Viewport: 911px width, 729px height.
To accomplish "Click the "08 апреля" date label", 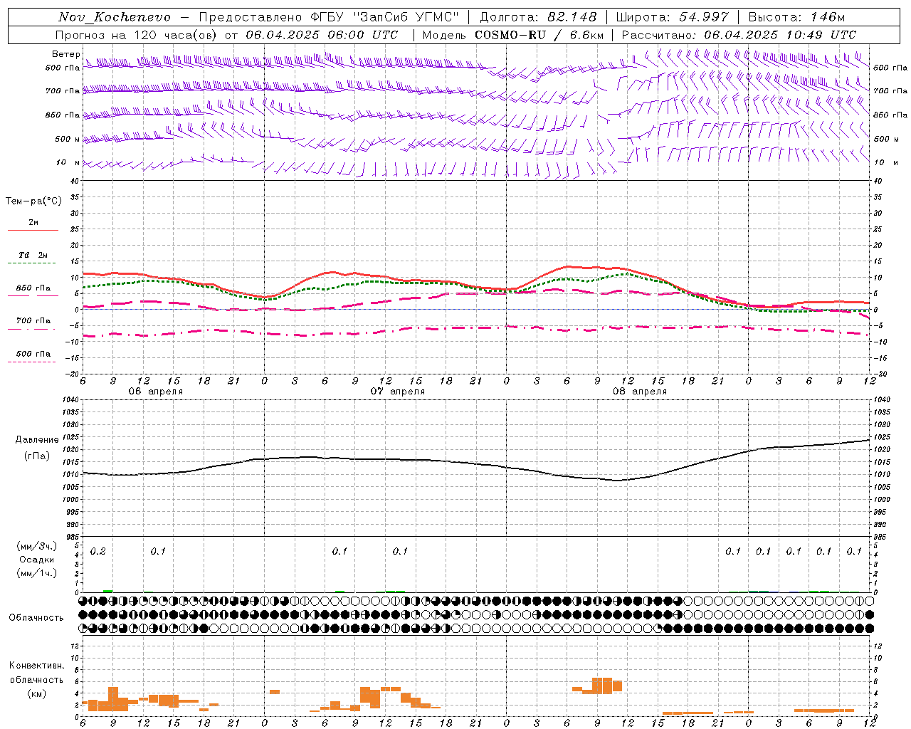I will click(640, 392).
